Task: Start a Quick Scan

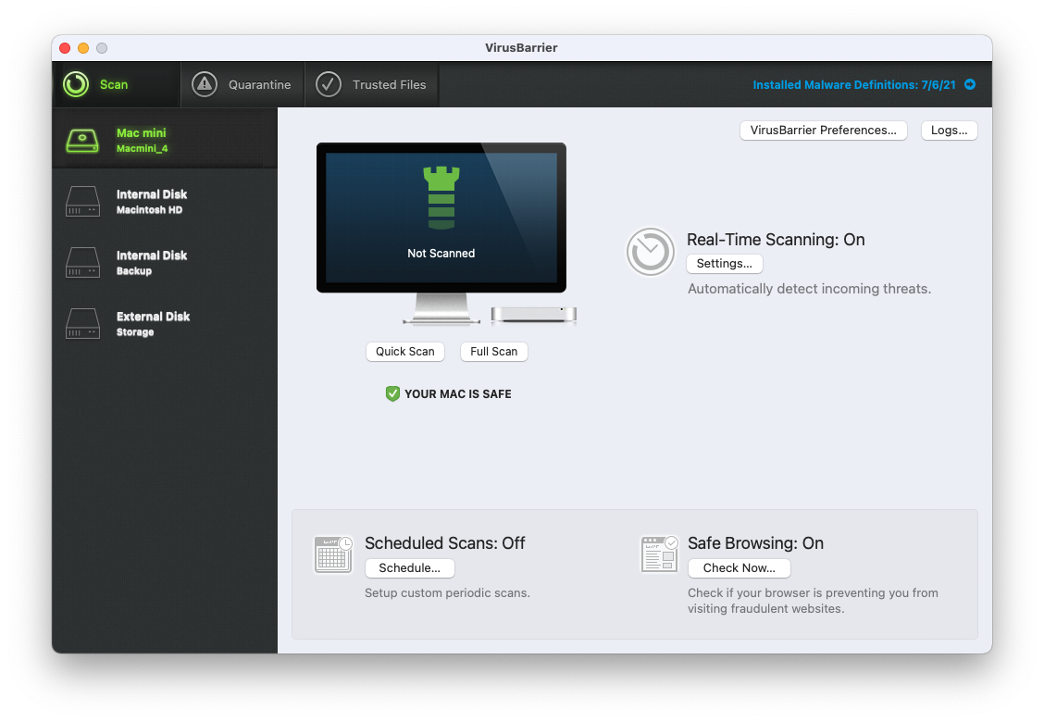Action: [405, 352]
